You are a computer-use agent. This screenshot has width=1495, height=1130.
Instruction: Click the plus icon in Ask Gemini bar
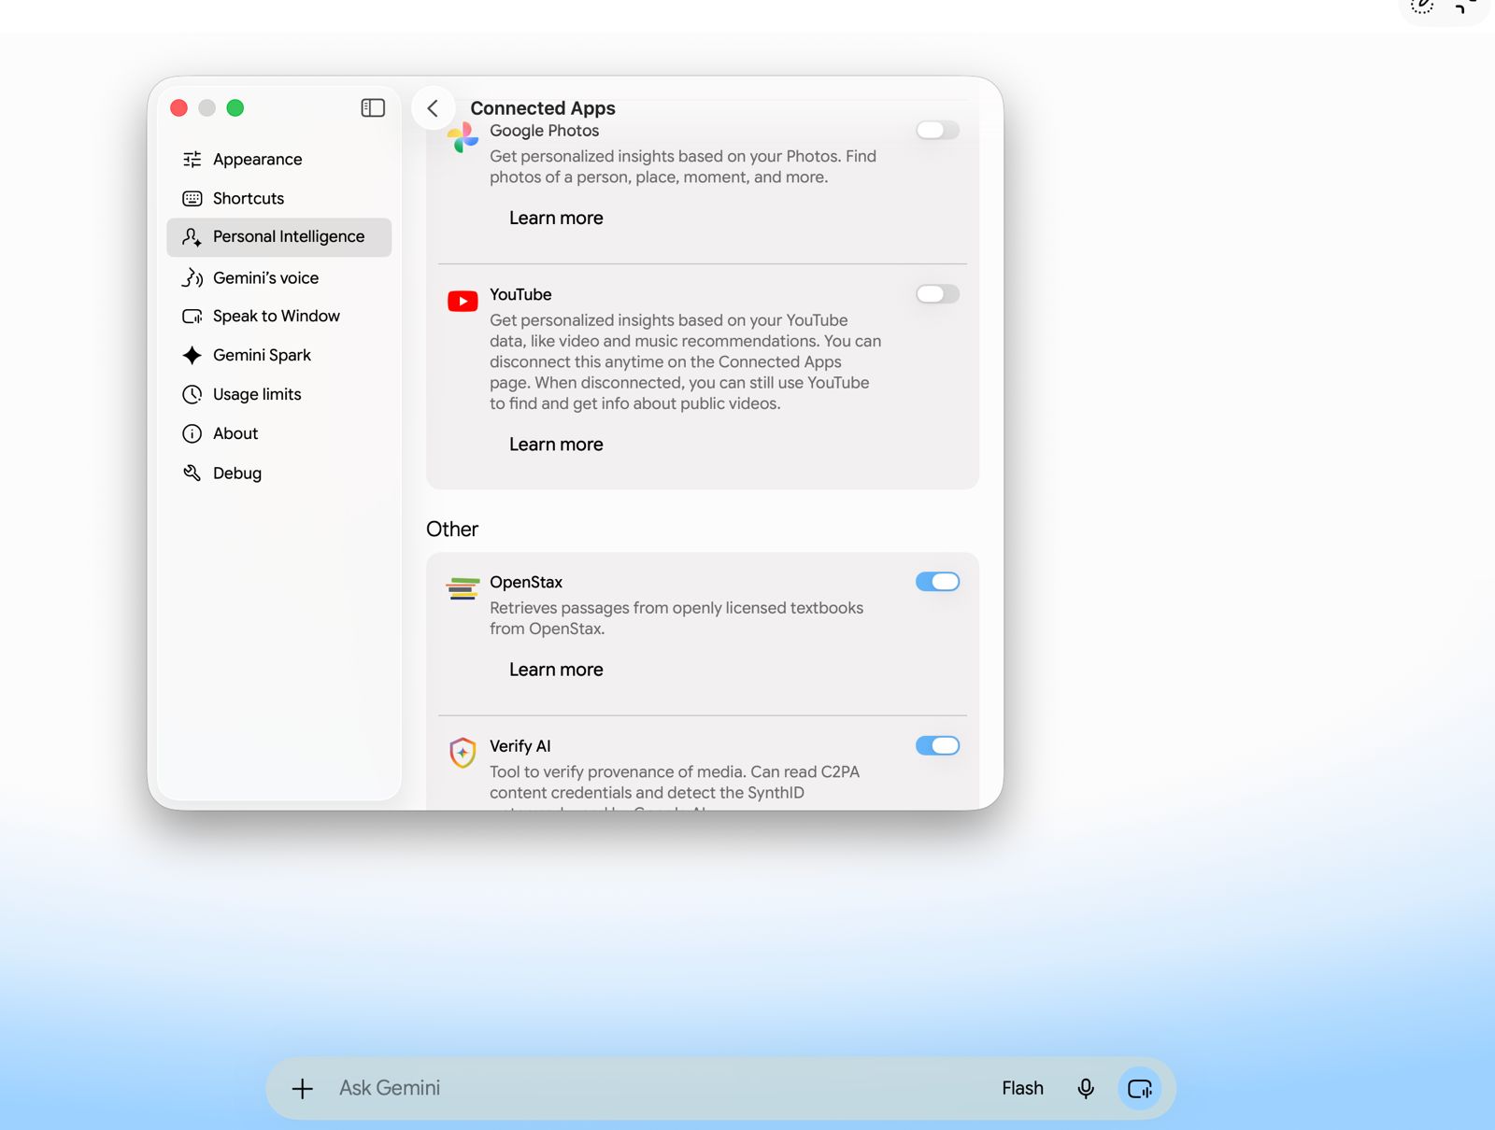click(x=302, y=1089)
